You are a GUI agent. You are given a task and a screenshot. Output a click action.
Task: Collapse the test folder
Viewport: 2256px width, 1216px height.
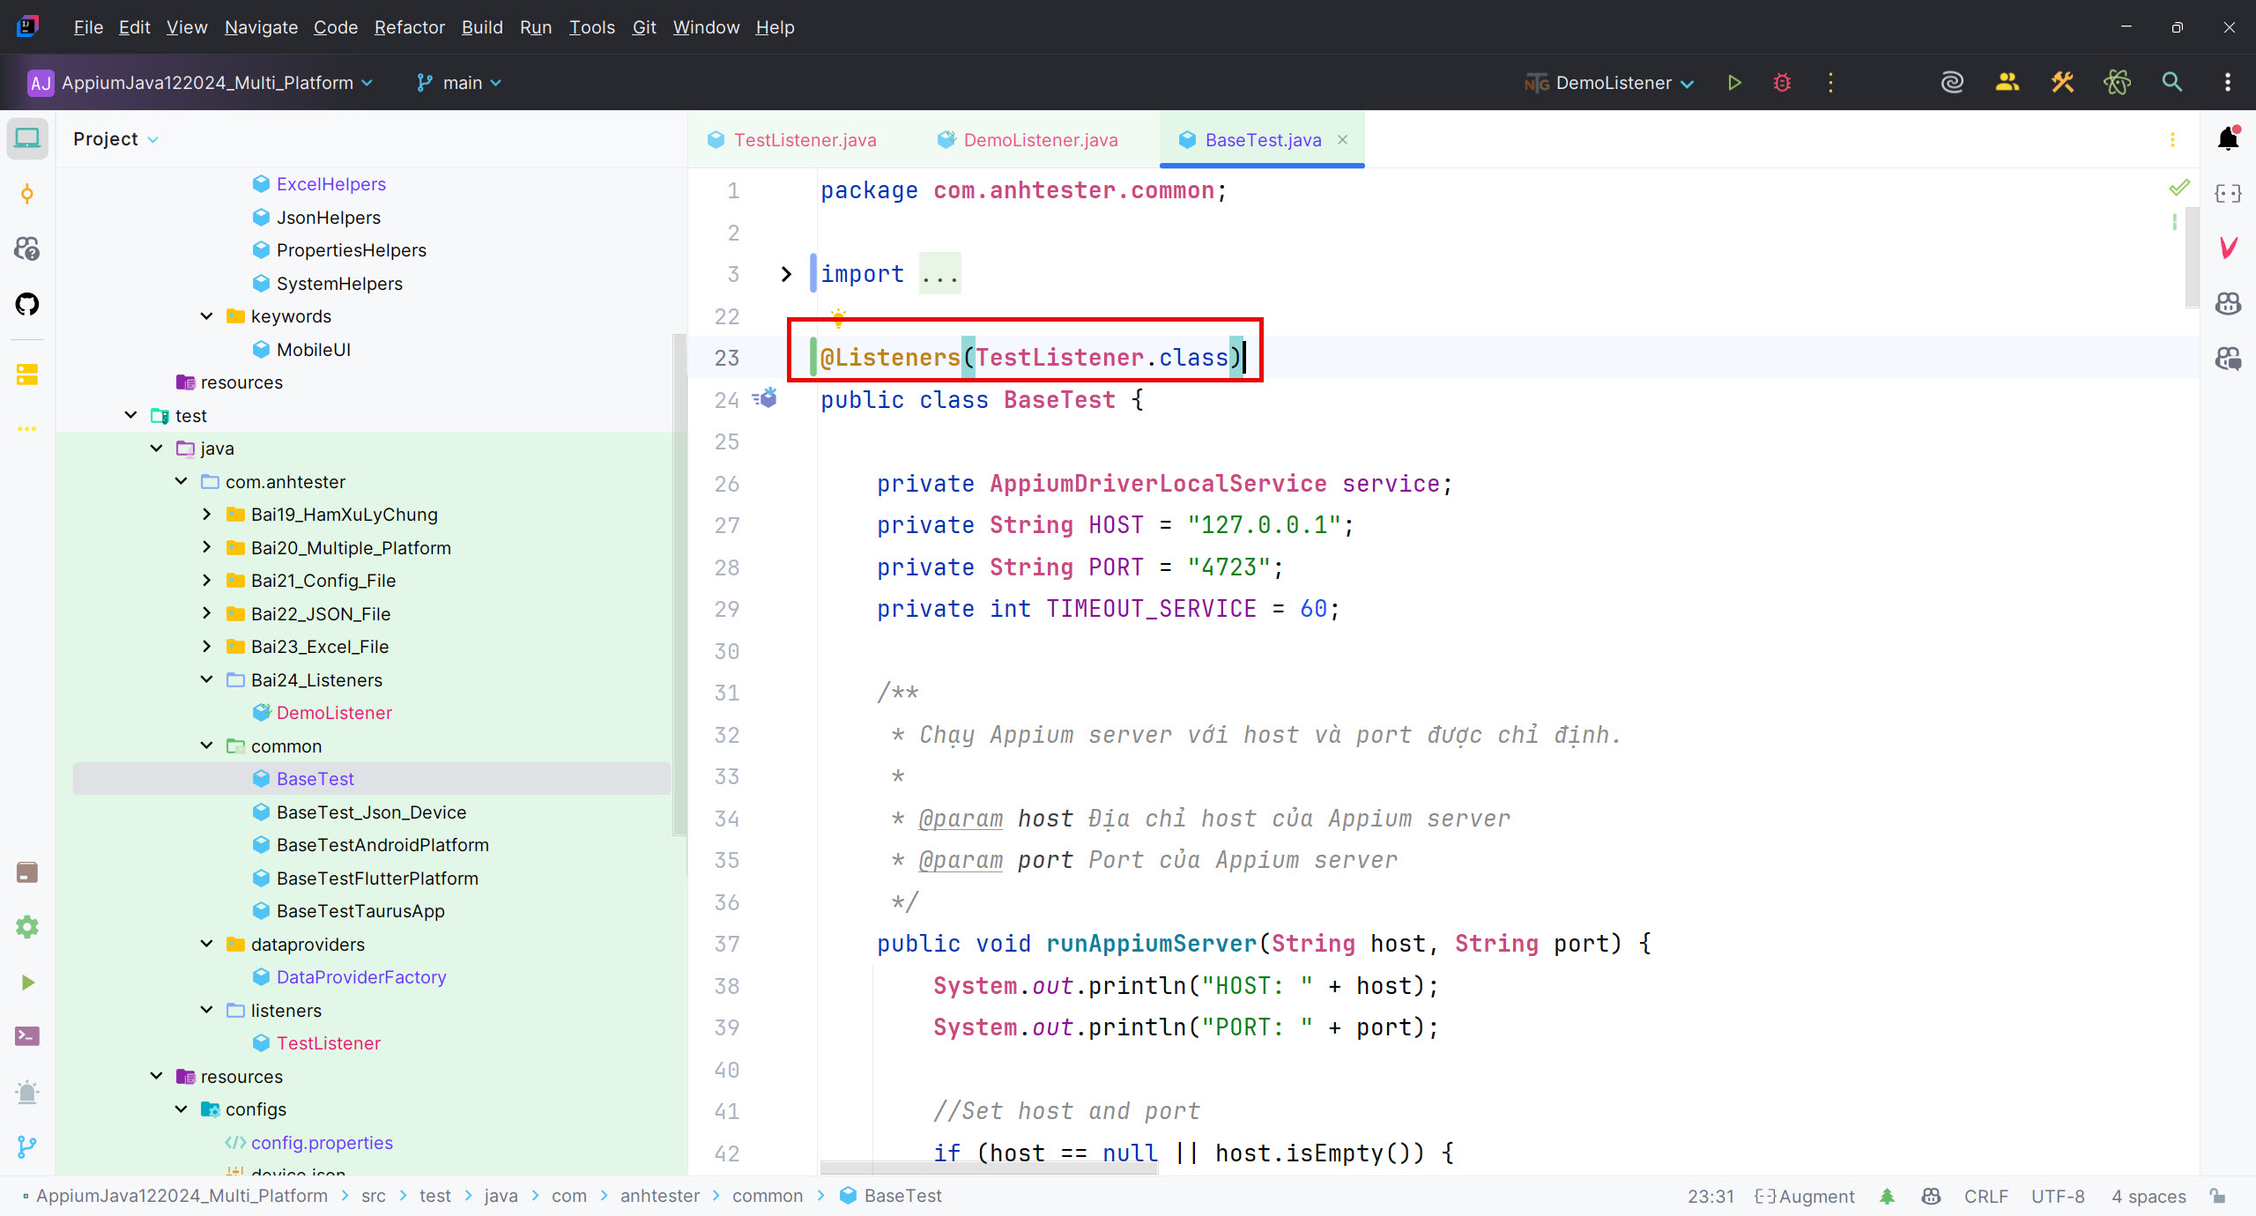coord(131,415)
